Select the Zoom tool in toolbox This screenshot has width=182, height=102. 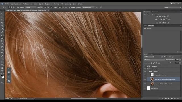pos(2,71)
